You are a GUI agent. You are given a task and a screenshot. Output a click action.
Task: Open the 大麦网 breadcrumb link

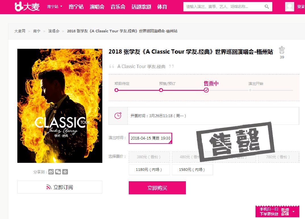point(20,31)
